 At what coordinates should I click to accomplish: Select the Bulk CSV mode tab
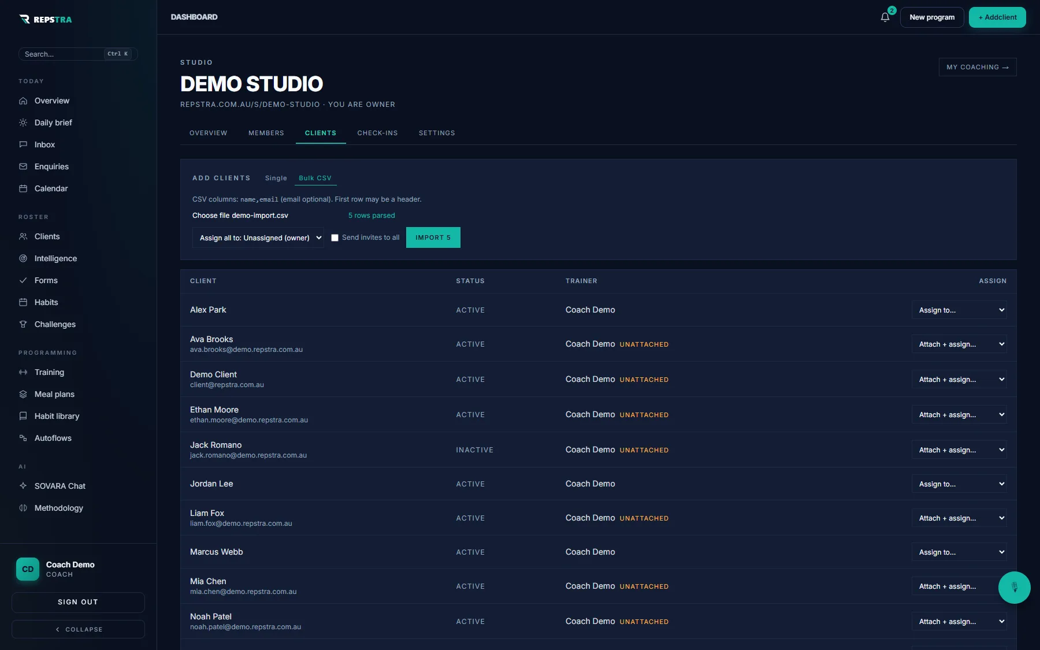[315, 178]
